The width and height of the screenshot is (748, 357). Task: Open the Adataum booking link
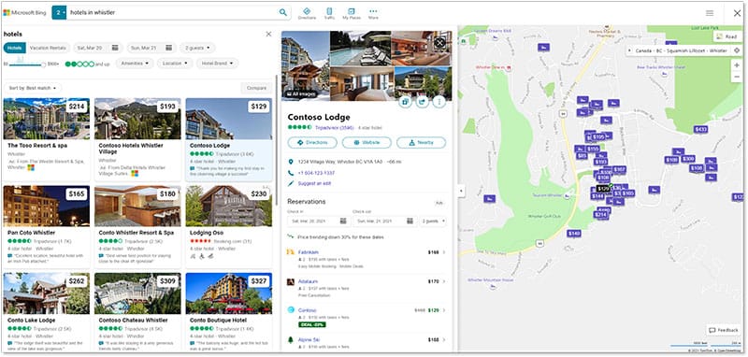point(309,281)
